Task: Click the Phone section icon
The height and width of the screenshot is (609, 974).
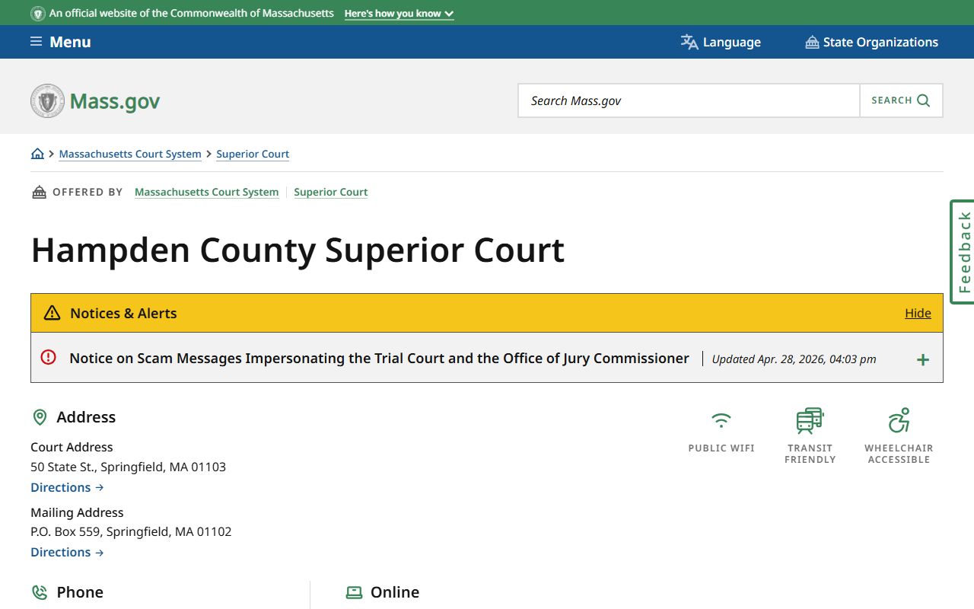Action: point(40,592)
